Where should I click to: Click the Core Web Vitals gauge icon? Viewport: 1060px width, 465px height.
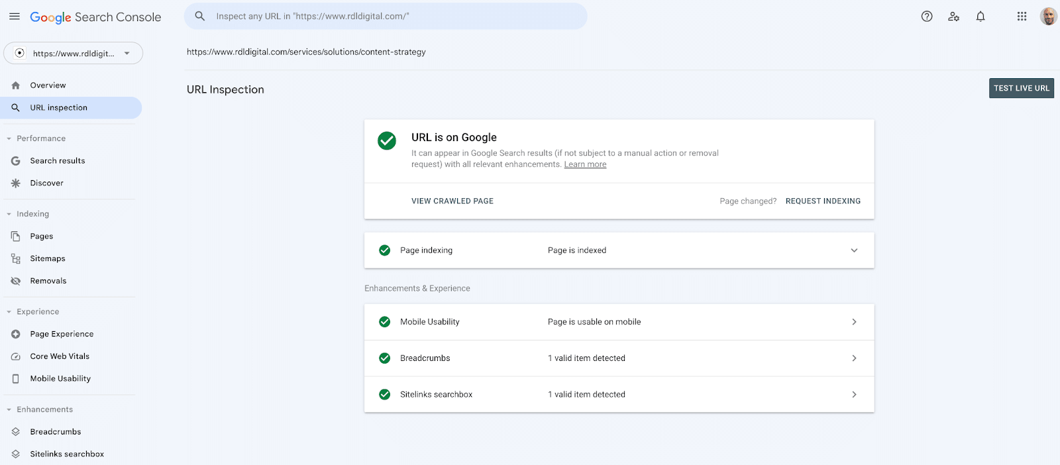[16, 356]
